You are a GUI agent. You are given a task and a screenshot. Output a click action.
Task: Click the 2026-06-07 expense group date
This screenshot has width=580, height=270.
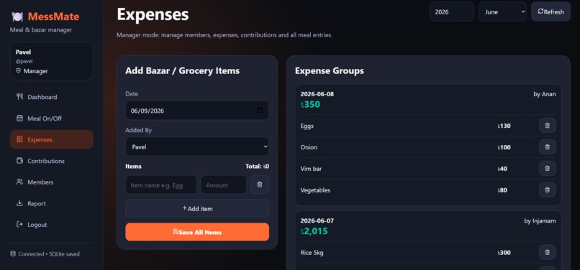tap(317, 220)
